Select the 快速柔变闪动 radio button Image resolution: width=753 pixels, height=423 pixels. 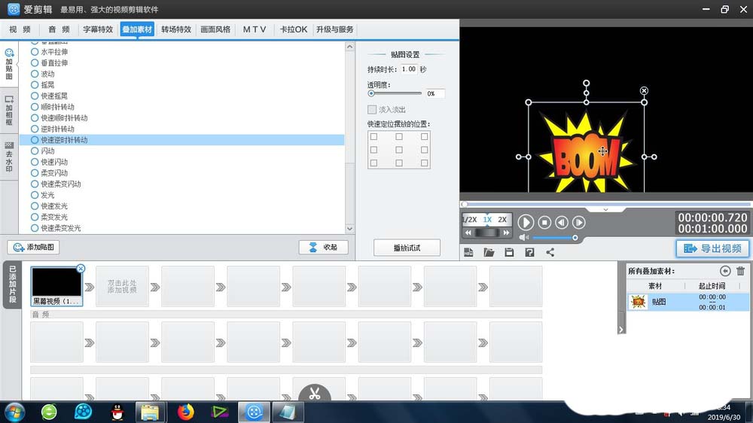35,184
